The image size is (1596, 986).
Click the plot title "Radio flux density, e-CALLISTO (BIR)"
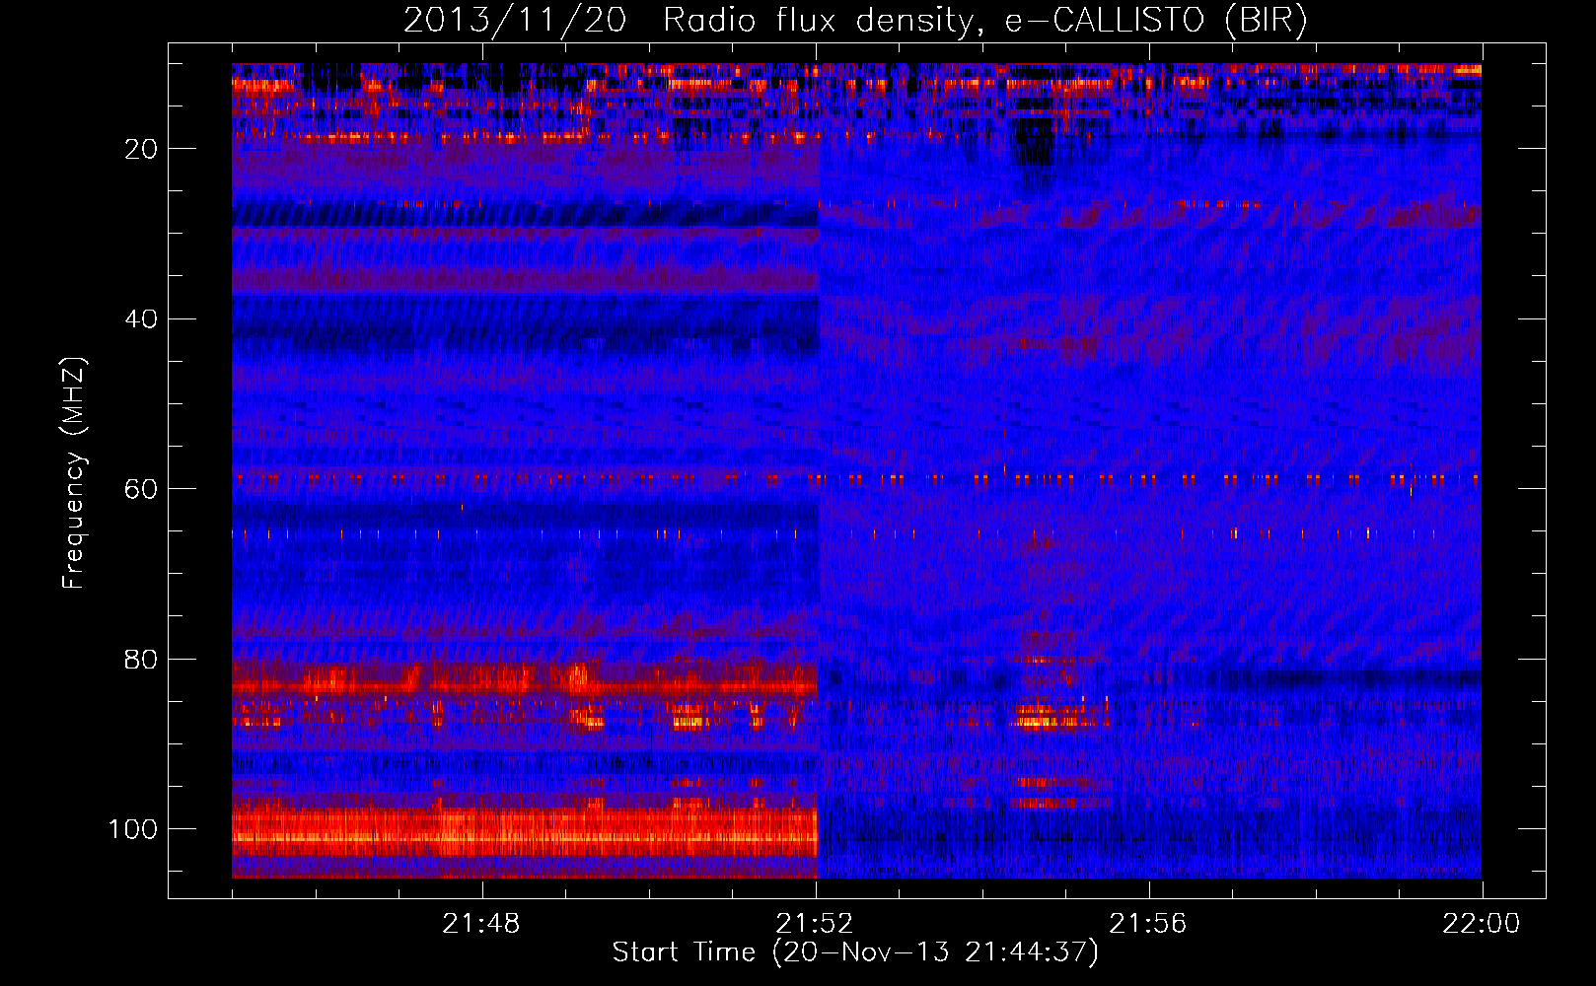[x=984, y=20]
